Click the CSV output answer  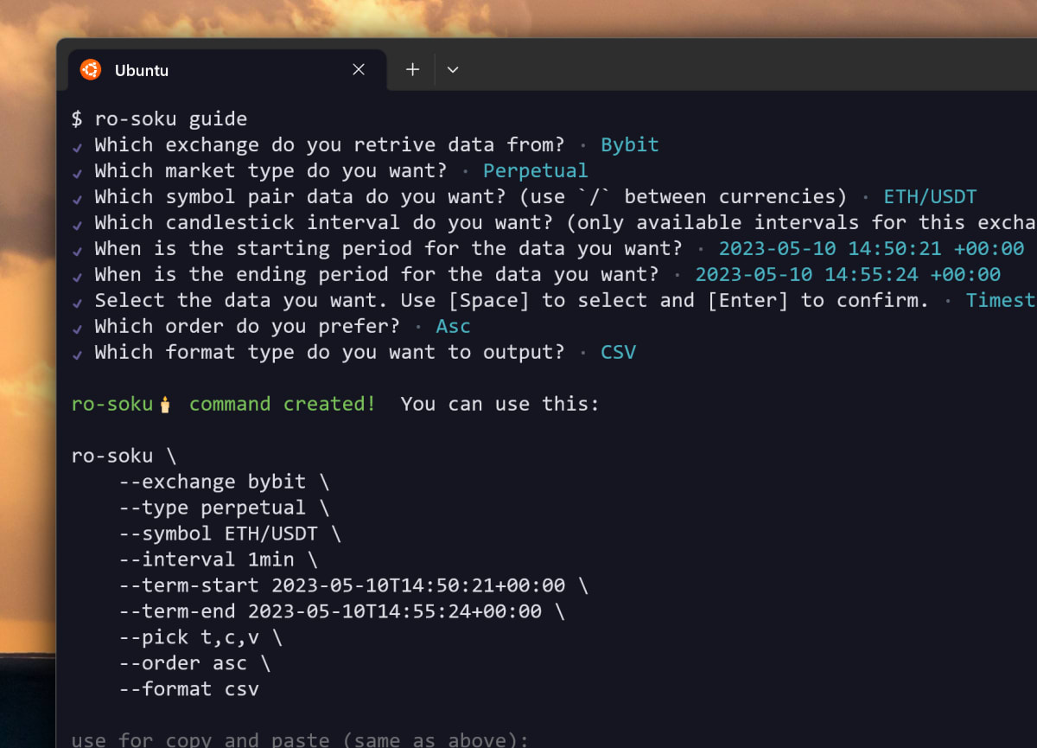click(x=617, y=352)
